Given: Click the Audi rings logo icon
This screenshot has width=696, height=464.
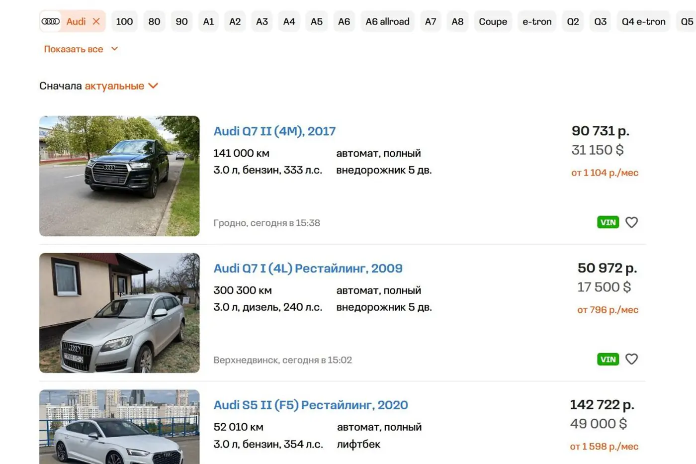Looking at the screenshot, I should (50, 21).
